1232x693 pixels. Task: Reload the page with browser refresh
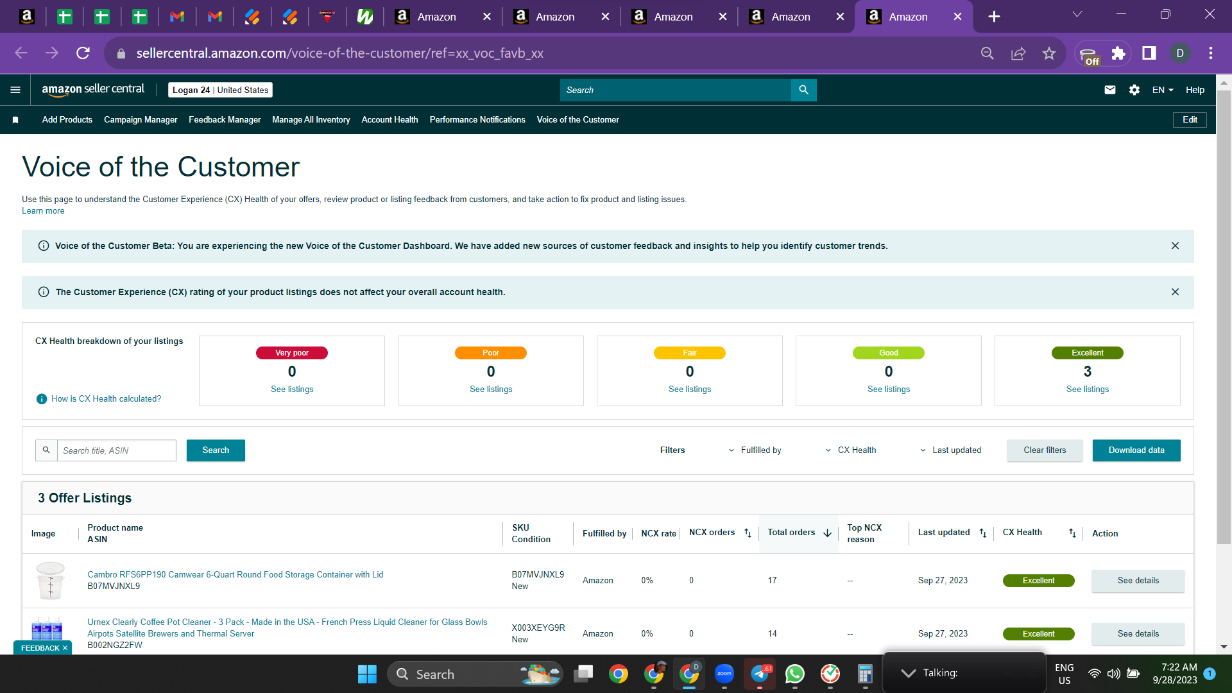[x=83, y=53]
